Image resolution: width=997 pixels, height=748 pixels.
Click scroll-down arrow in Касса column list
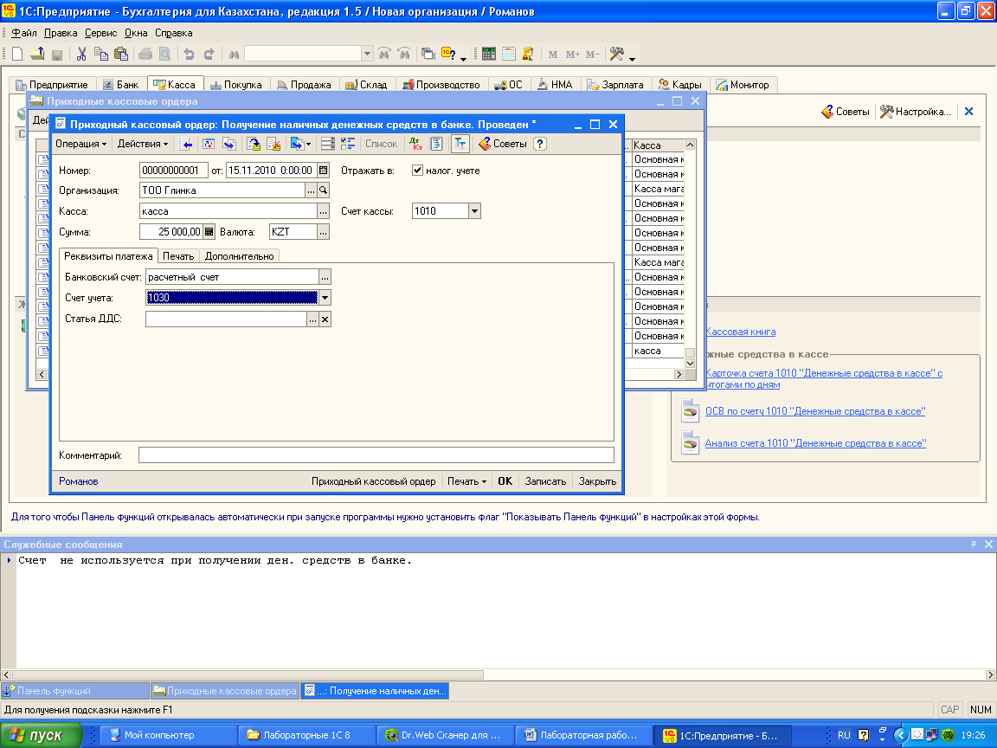(x=690, y=364)
